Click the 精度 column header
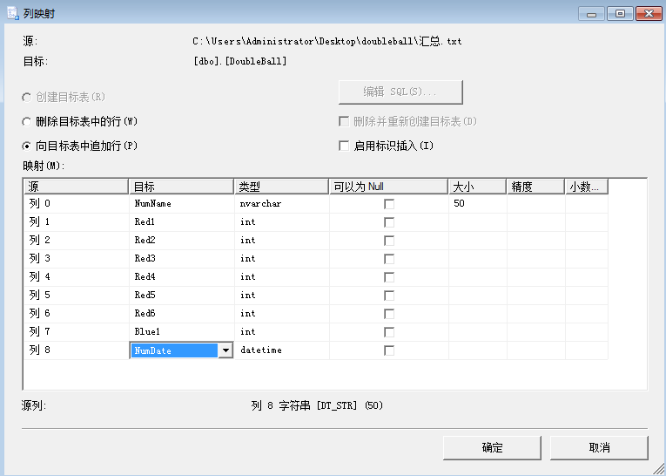The height and width of the screenshot is (476, 666). click(535, 187)
